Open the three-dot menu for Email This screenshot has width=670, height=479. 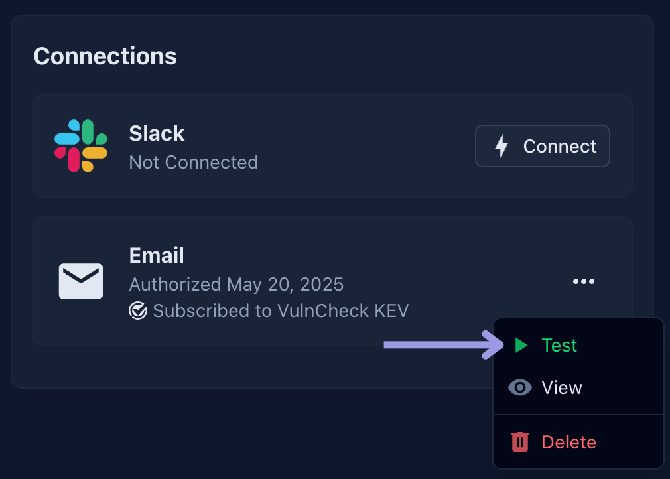coord(584,281)
